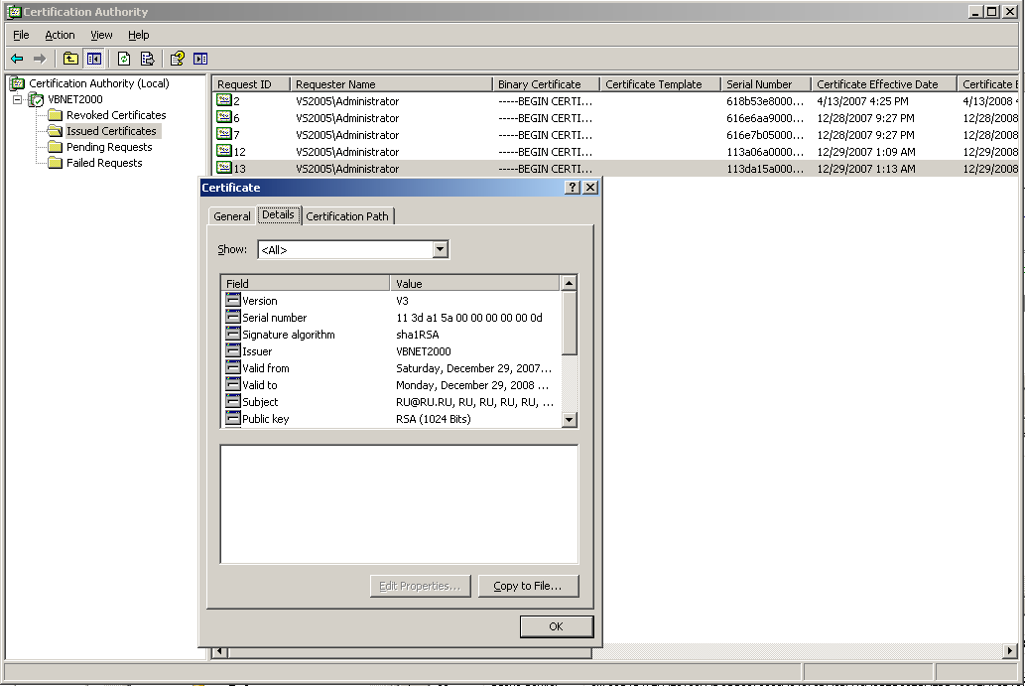Viewport: 1025px width, 686px height.
Task: Click the OK button in Certificate dialog
Action: pyautogui.click(x=557, y=626)
